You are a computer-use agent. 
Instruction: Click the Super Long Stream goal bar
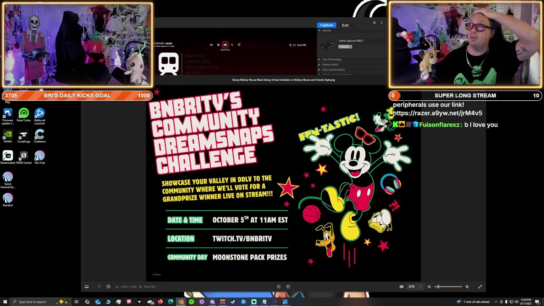[465, 96]
